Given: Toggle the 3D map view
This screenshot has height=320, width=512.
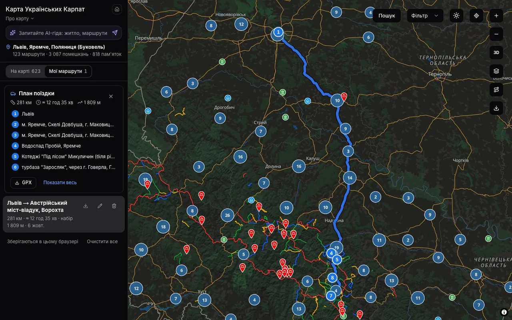Looking at the screenshot, I should (496, 52).
